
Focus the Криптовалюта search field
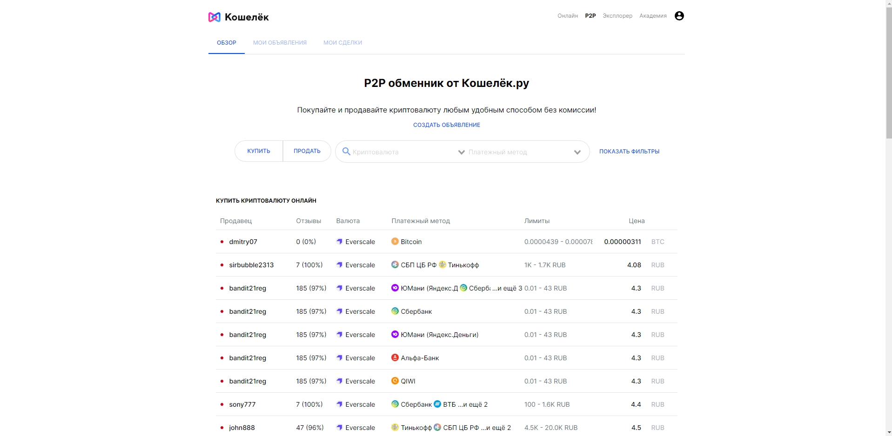coord(403,152)
